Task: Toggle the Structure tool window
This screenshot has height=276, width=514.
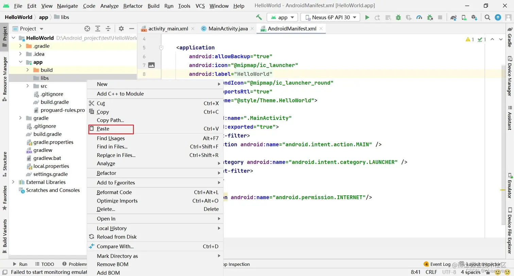Action: tap(5, 164)
